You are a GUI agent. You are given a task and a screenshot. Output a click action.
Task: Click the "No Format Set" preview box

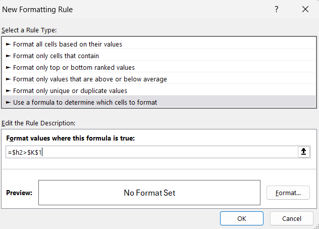(x=149, y=193)
